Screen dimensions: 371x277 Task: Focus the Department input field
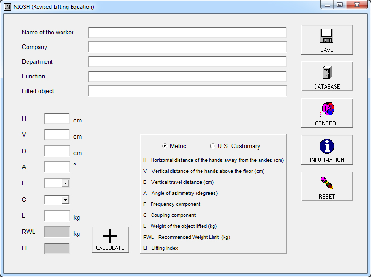pos(187,61)
